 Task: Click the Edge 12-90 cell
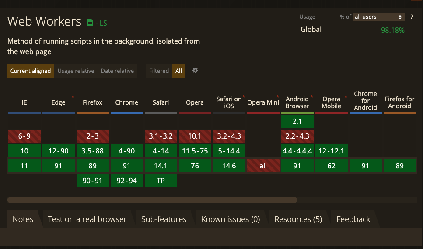coord(59,151)
